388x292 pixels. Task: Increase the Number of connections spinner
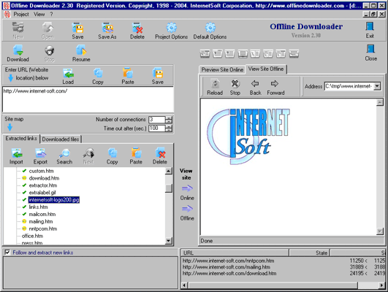click(169, 118)
